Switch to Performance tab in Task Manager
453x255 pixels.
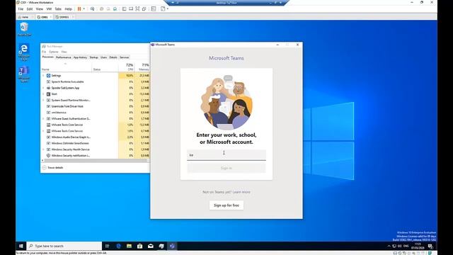pos(63,57)
